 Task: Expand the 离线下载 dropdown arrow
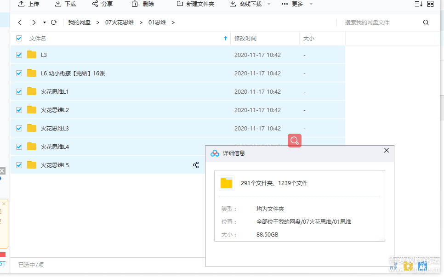[269, 4]
